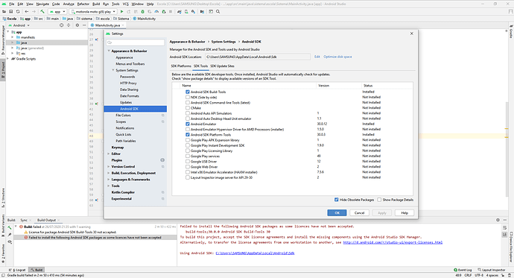514x278 pixels.
Task: Select Android SDK in settings tree
Action: pyautogui.click(x=136, y=109)
